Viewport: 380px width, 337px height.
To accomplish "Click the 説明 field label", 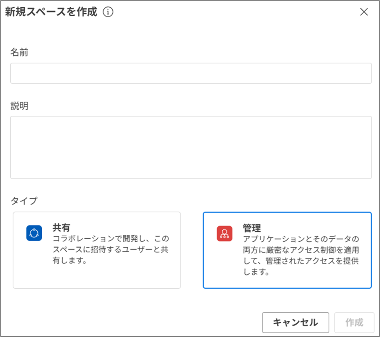I will (x=19, y=105).
